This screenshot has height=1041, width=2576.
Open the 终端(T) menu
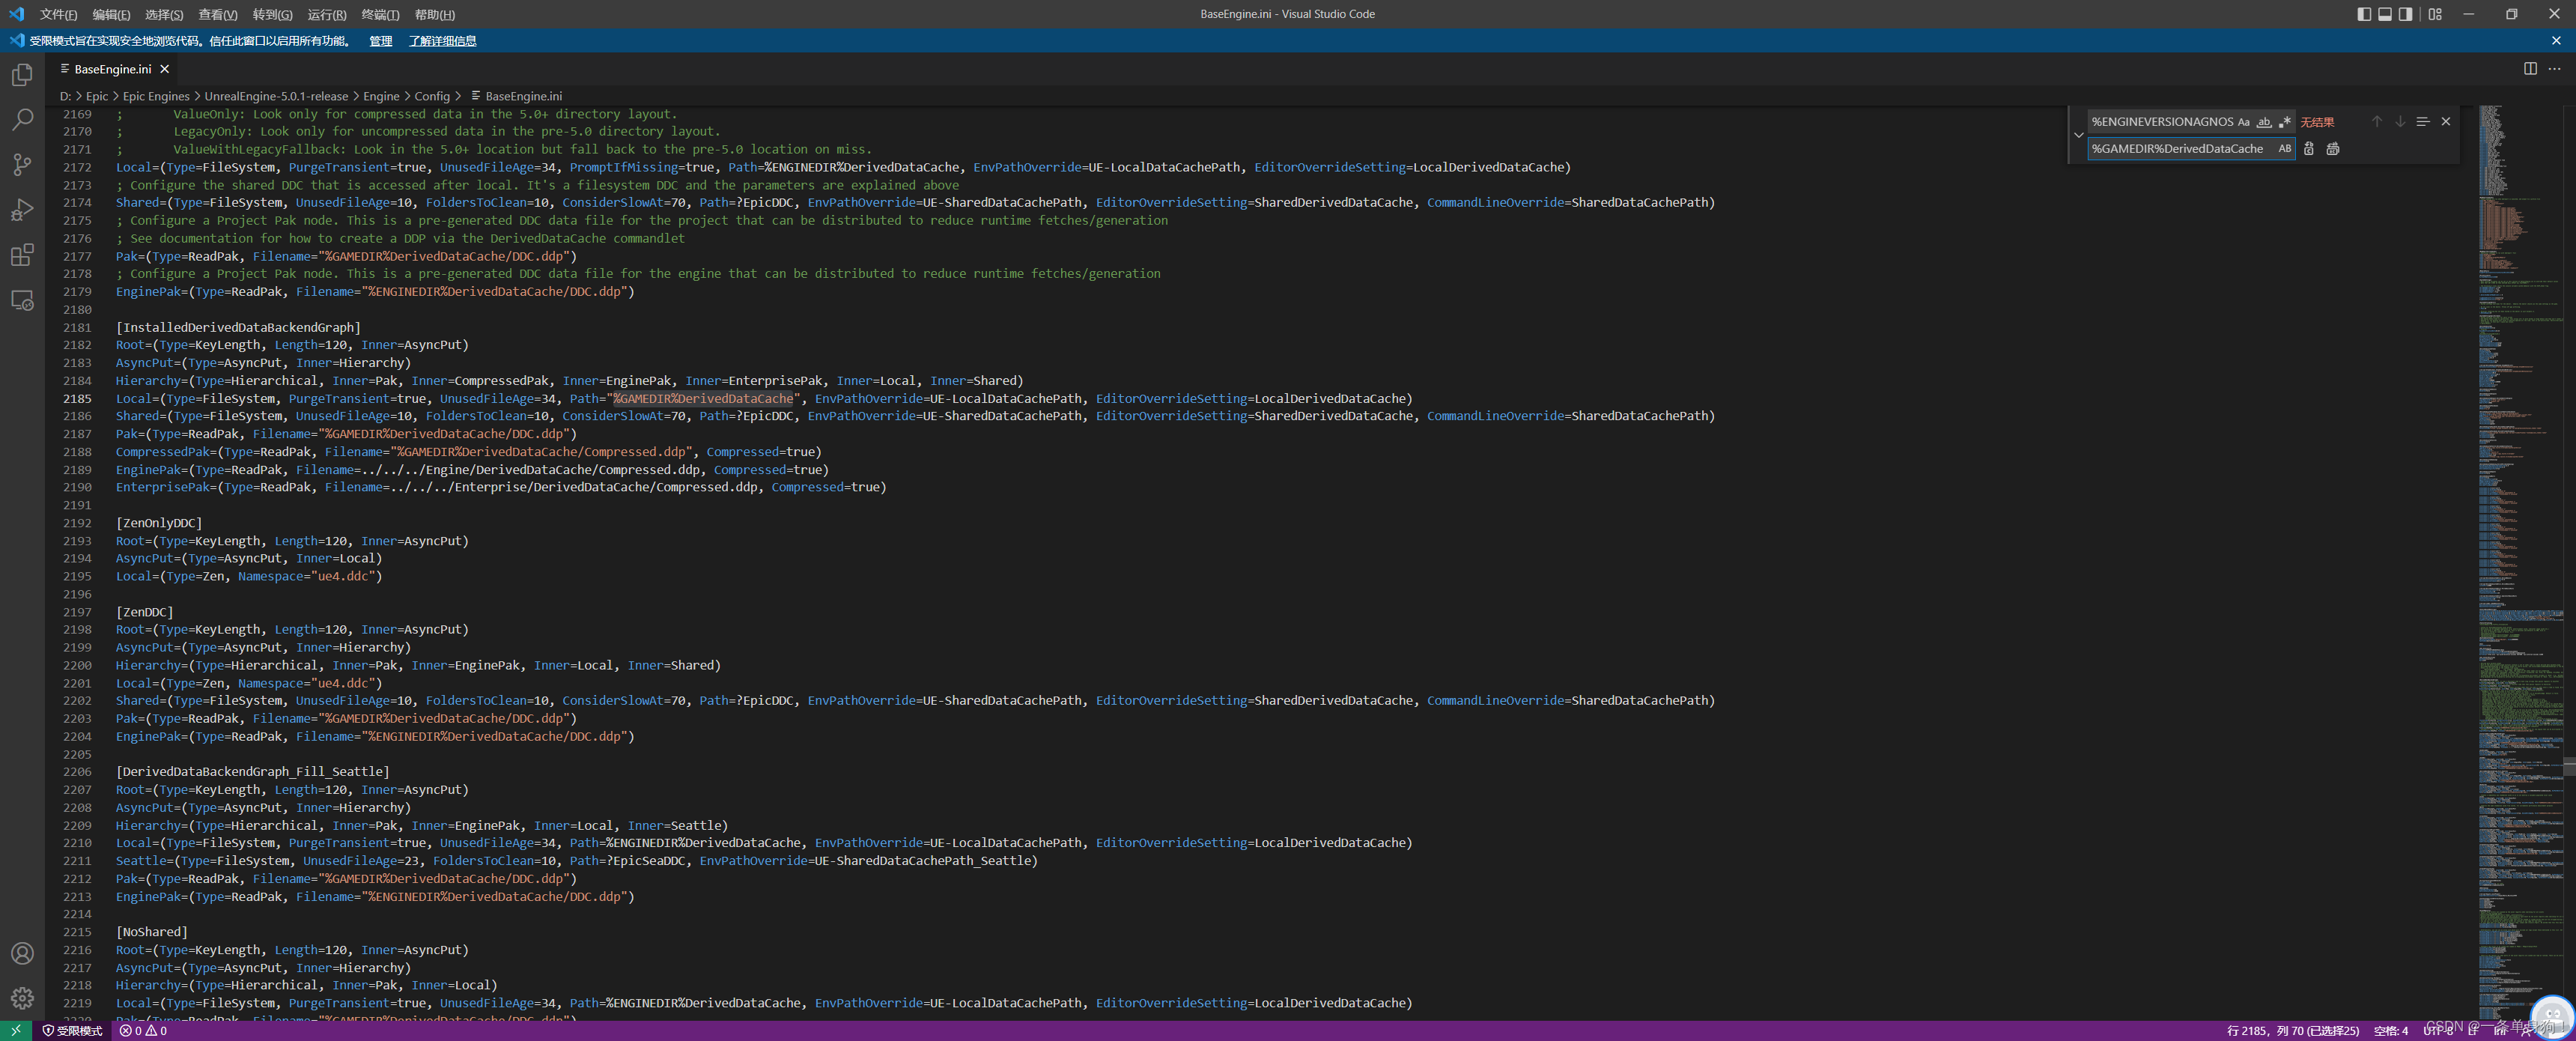pos(380,14)
